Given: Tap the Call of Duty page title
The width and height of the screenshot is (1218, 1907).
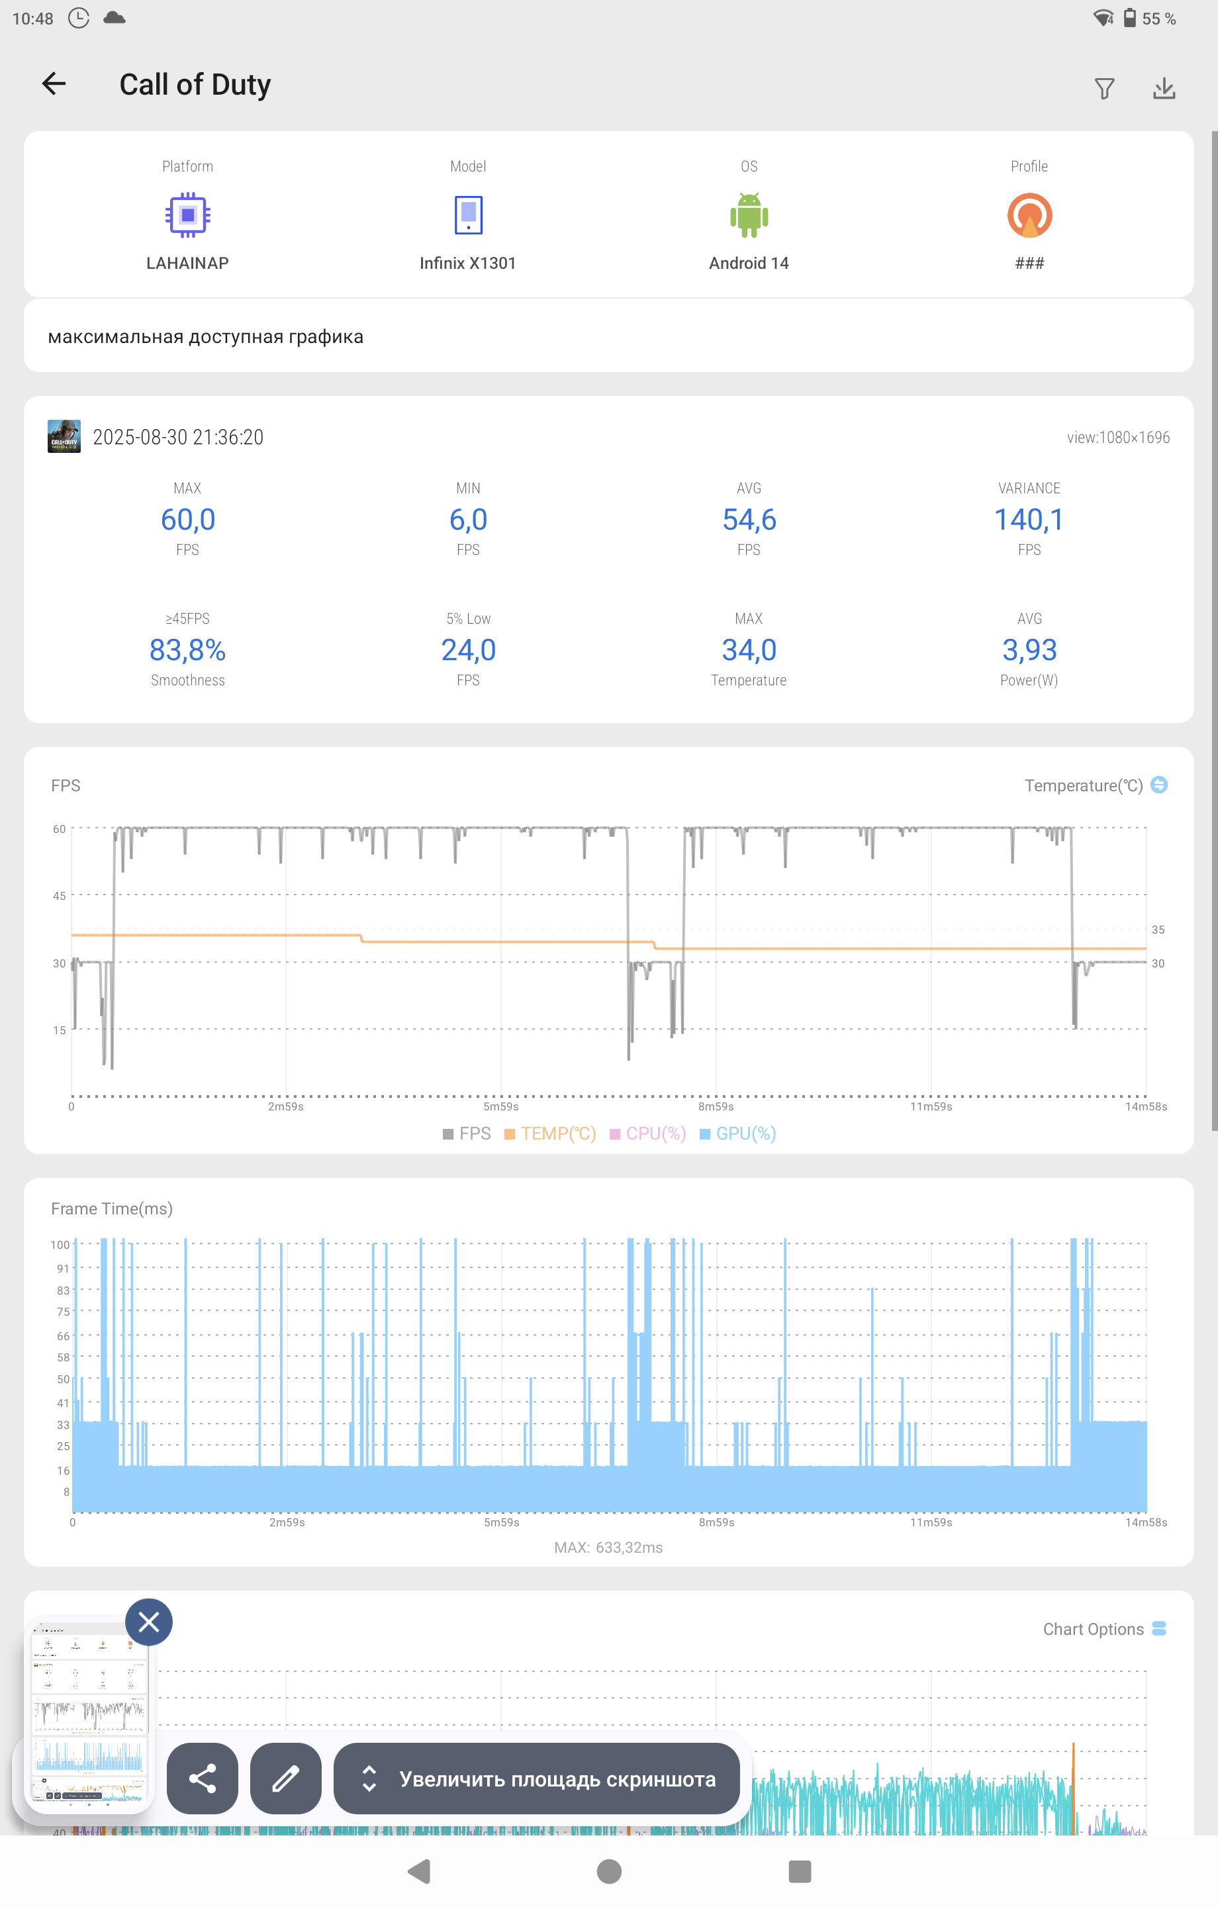Looking at the screenshot, I should pos(195,85).
